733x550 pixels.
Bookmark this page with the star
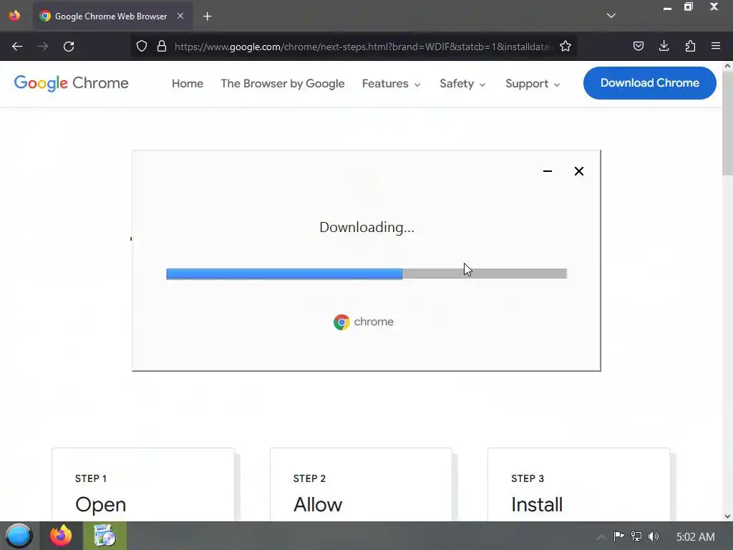pyautogui.click(x=565, y=47)
